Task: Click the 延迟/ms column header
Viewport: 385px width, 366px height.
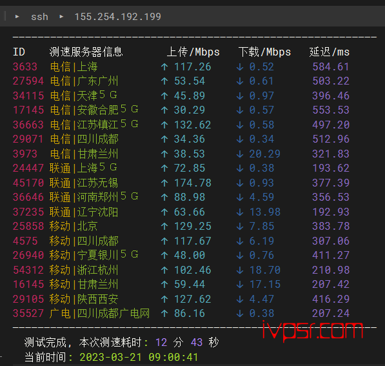Action: click(x=330, y=52)
